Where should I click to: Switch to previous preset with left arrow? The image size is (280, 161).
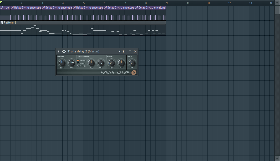[120, 51]
